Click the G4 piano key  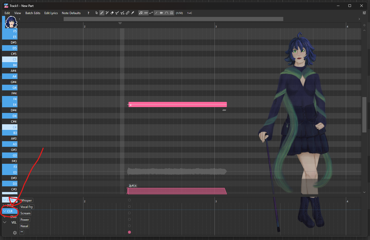[10, 88]
